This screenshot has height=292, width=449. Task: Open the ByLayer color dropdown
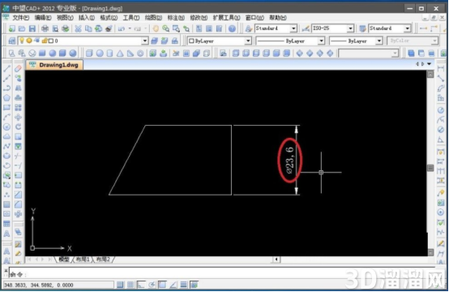[x=248, y=41]
